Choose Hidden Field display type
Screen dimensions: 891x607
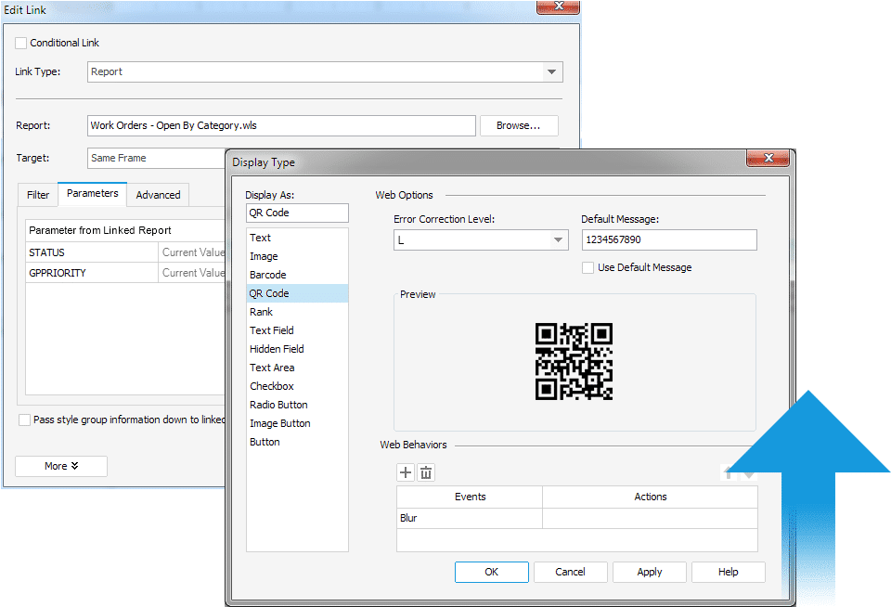point(297,349)
